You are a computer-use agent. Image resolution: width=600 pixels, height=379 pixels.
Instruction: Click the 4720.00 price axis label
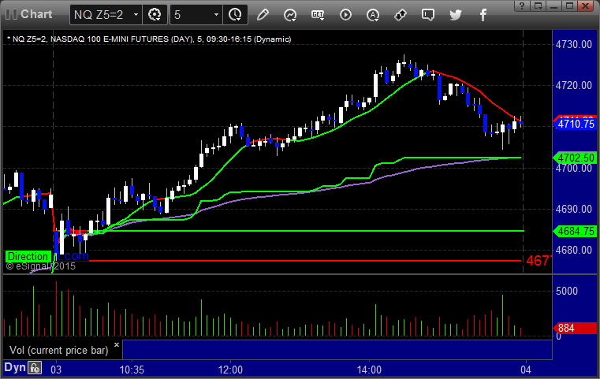[x=574, y=85]
